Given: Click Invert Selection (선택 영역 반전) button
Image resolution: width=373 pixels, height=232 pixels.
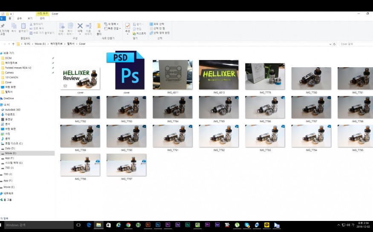Looking at the screenshot, I should (159, 33).
